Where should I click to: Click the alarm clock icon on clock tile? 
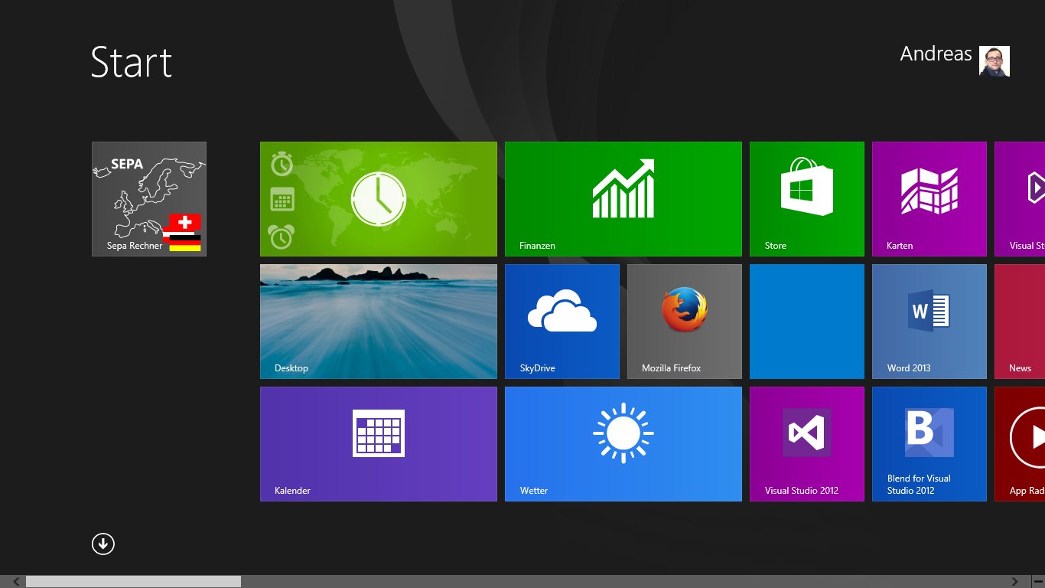click(282, 236)
